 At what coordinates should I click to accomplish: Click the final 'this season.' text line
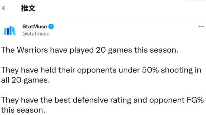coord(23,110)
